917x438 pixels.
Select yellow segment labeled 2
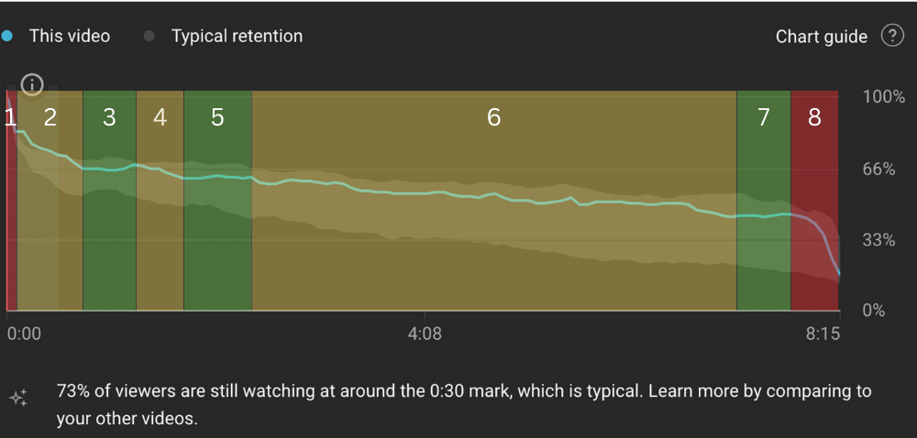[x=50, y=201]
